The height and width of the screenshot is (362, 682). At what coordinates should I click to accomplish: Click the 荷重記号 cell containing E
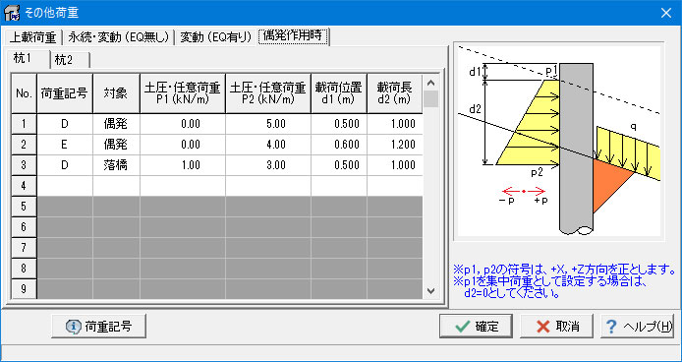coord(65,145)
